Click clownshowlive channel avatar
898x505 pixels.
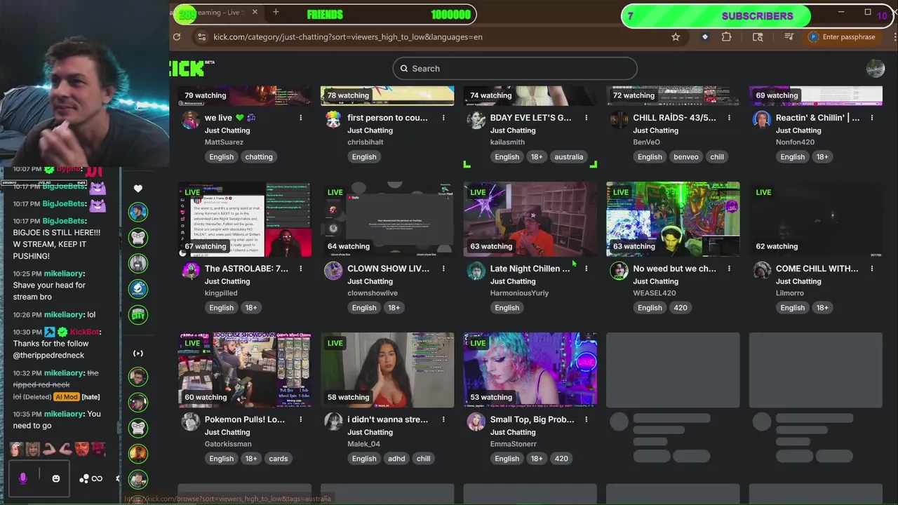333,271
